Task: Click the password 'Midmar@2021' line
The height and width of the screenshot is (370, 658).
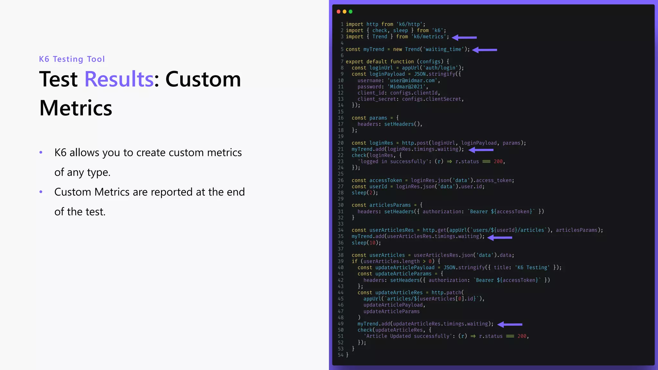Action: click(x=393, y=87)
